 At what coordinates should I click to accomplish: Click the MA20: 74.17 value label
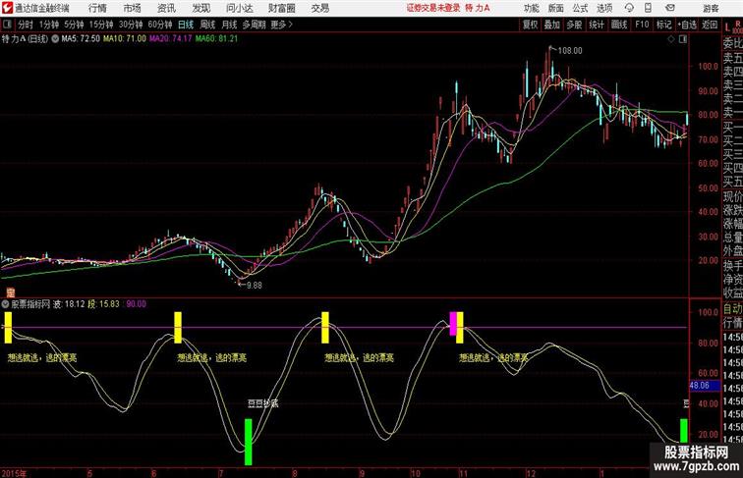pyautogui.click(x=171, y=39)
